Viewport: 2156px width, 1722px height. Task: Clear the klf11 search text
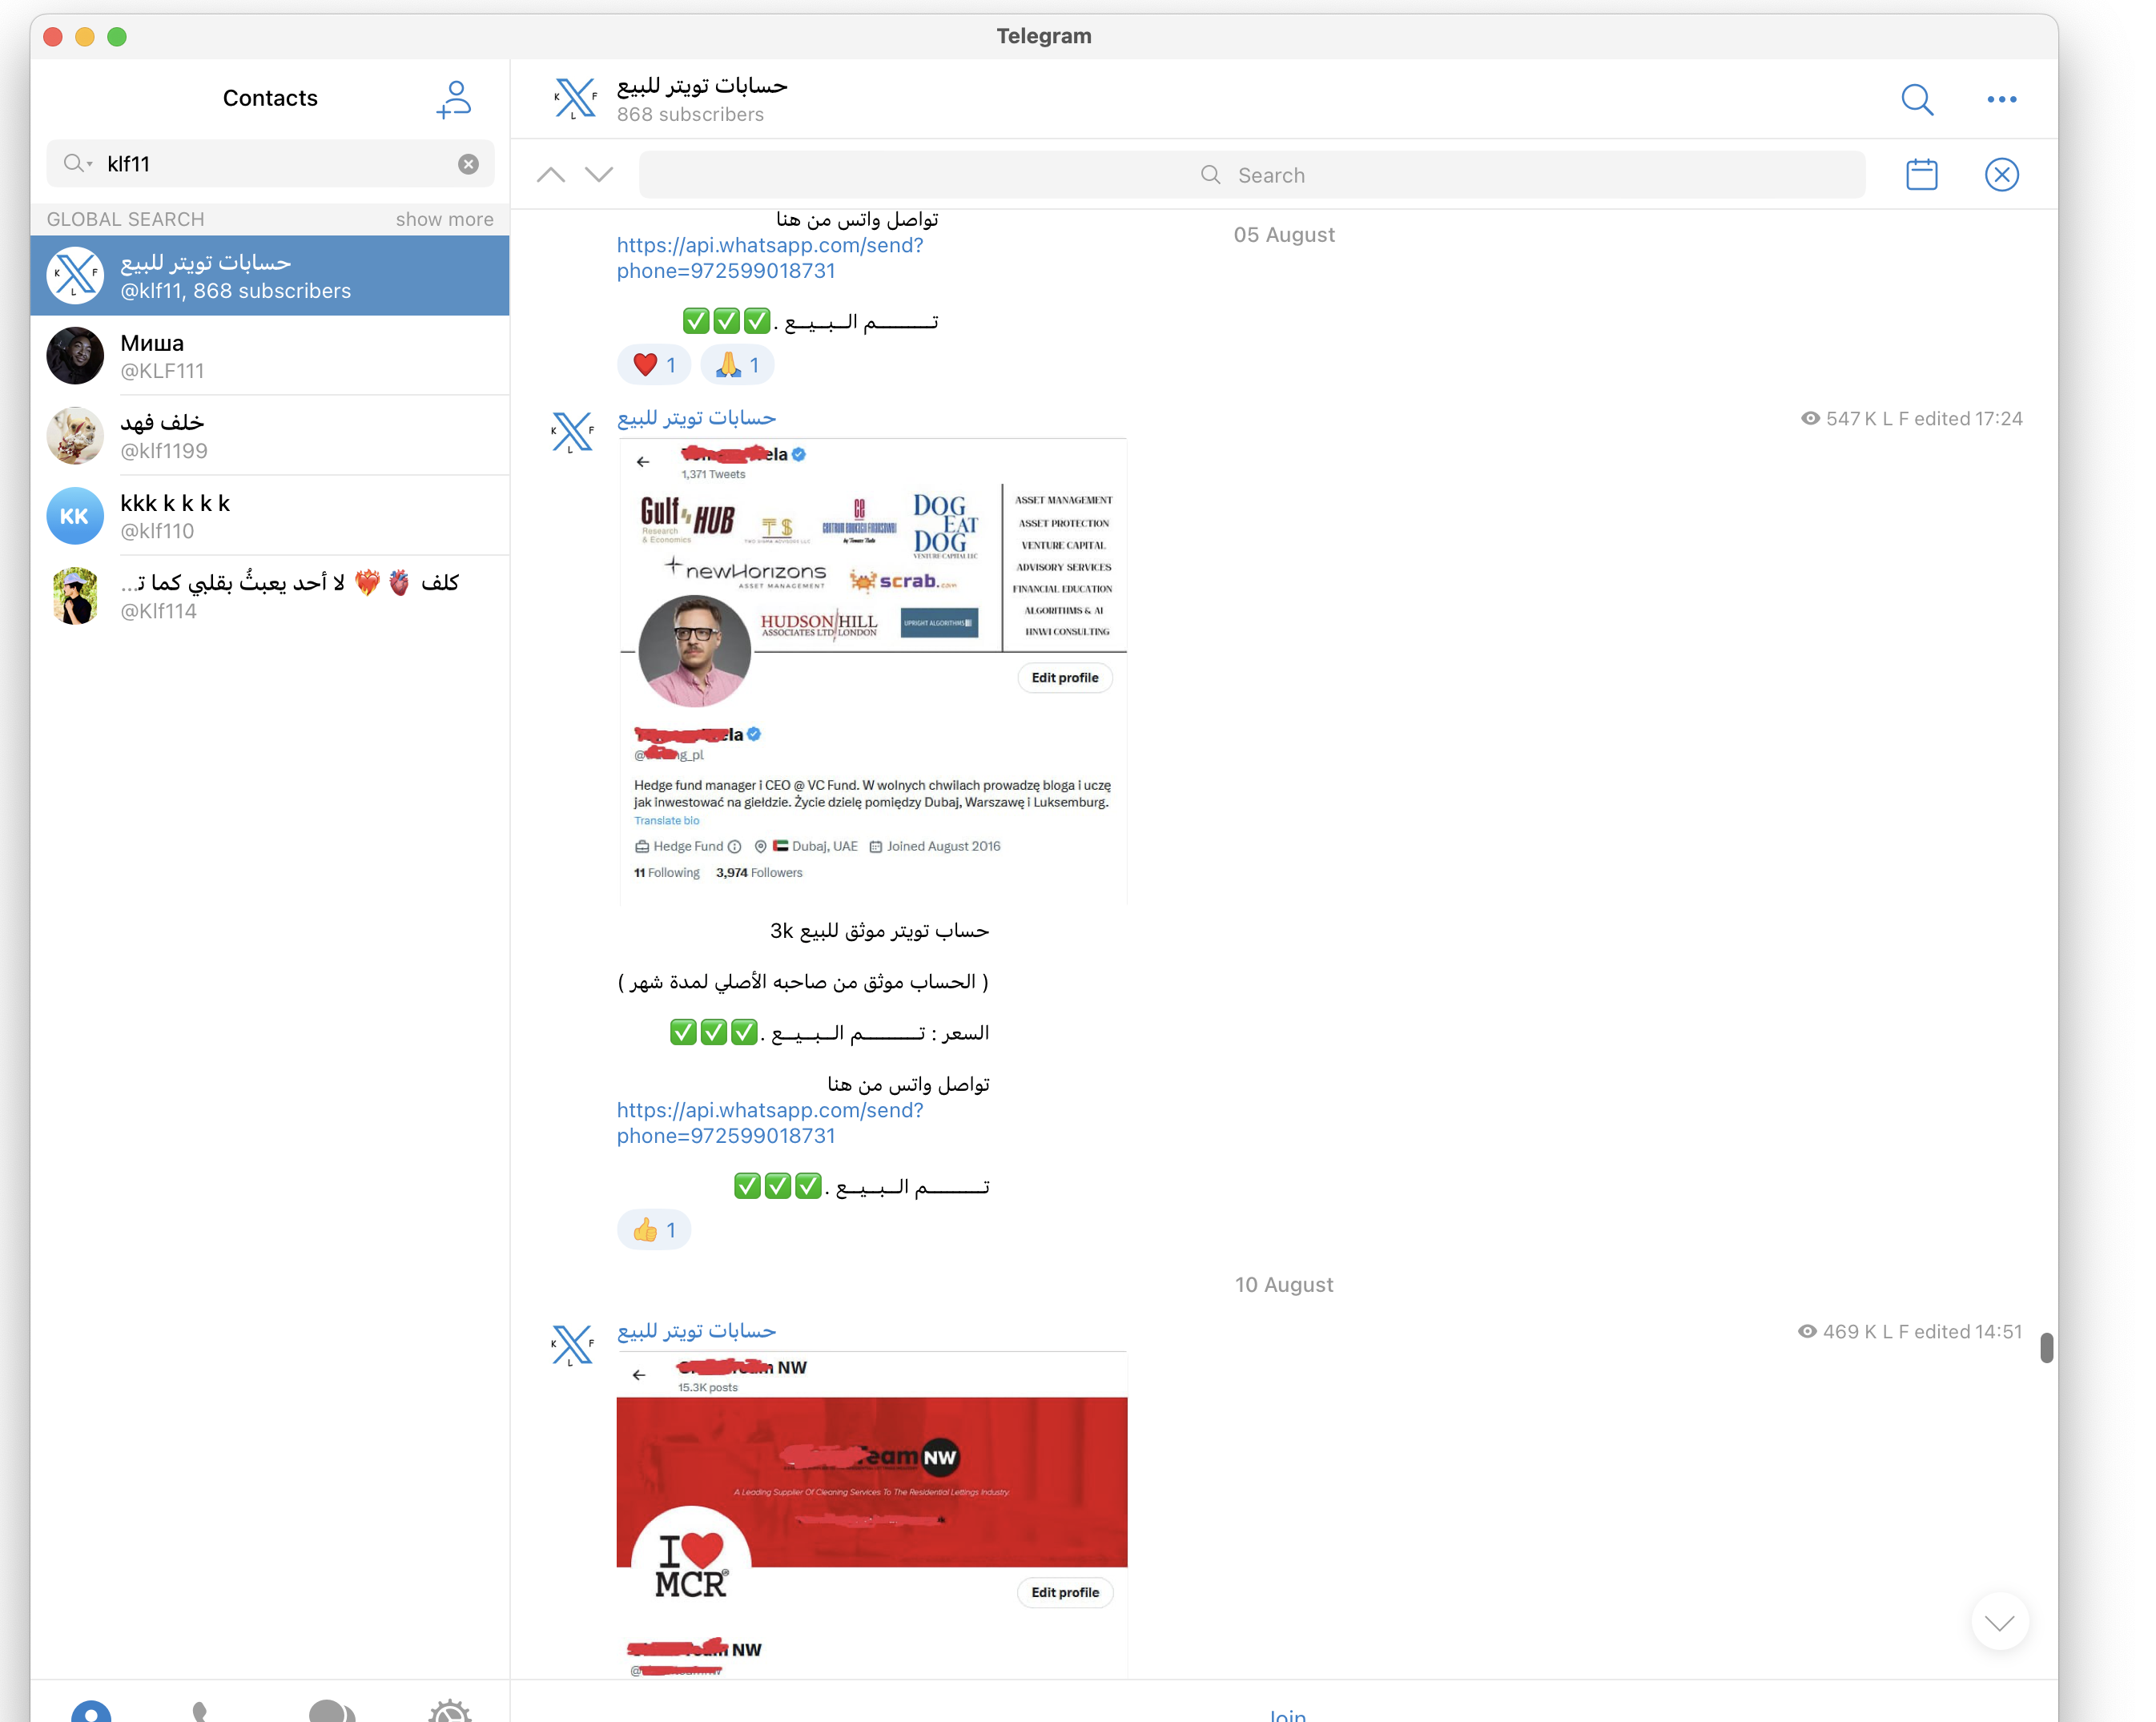(468, 164)
